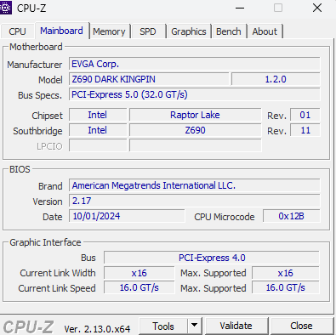Click the Current Link Width x16 value
The height and width of the screenshot is (335, 336).
click(x=139, y=273)
